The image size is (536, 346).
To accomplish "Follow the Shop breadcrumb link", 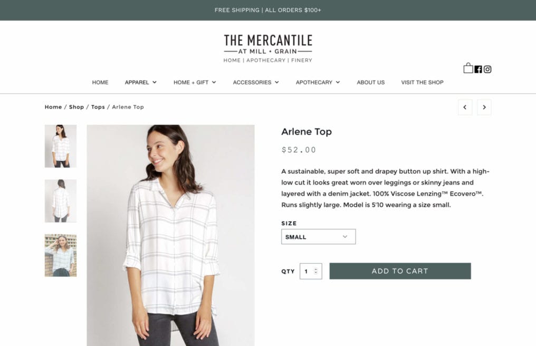I will coord(76,107).
